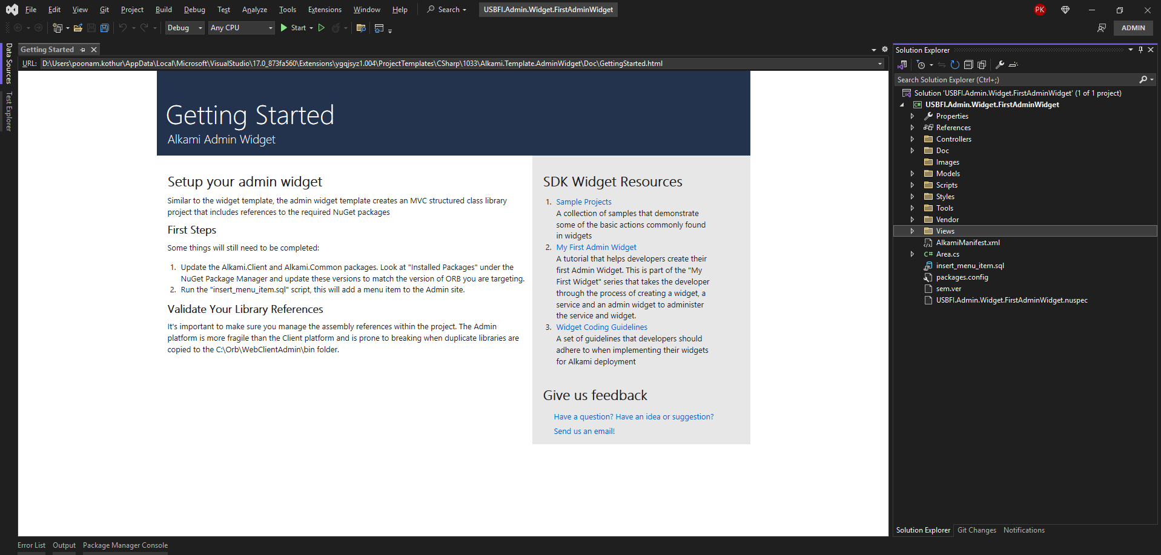Click the 'Have a question?' feedback link
This screenshot has height=555, width=1161.
pyautogui.click(x=633, y=417)
